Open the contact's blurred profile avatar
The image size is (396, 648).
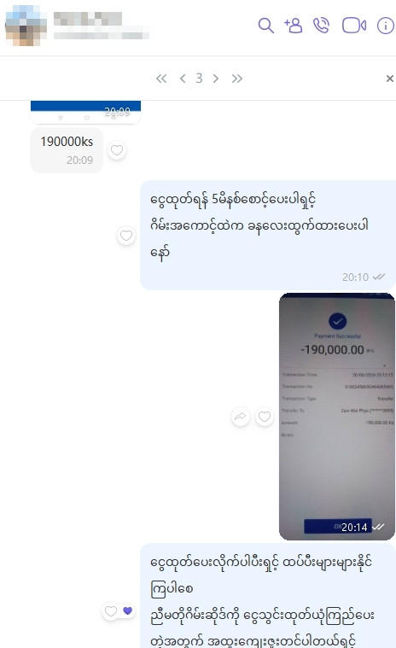tap(26, 26)
